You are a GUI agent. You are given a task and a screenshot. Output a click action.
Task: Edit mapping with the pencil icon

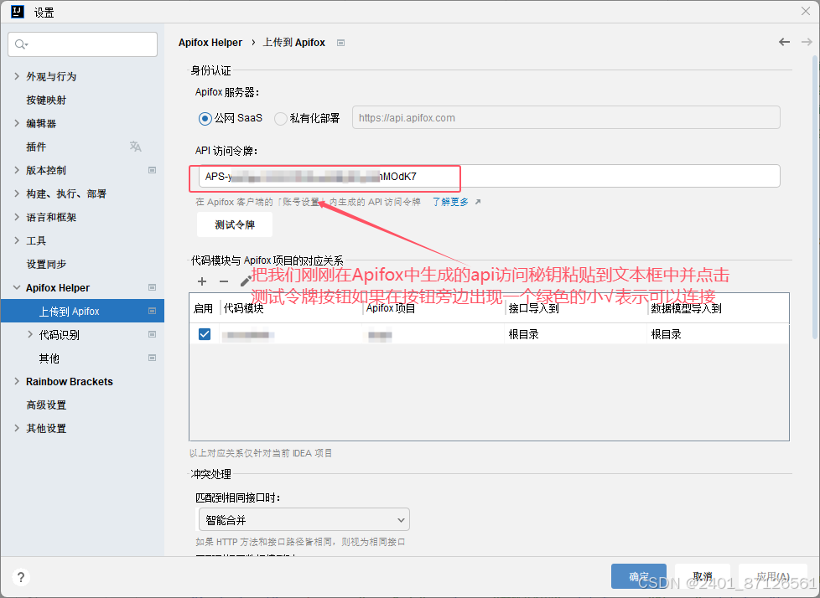tap(246, 281)
